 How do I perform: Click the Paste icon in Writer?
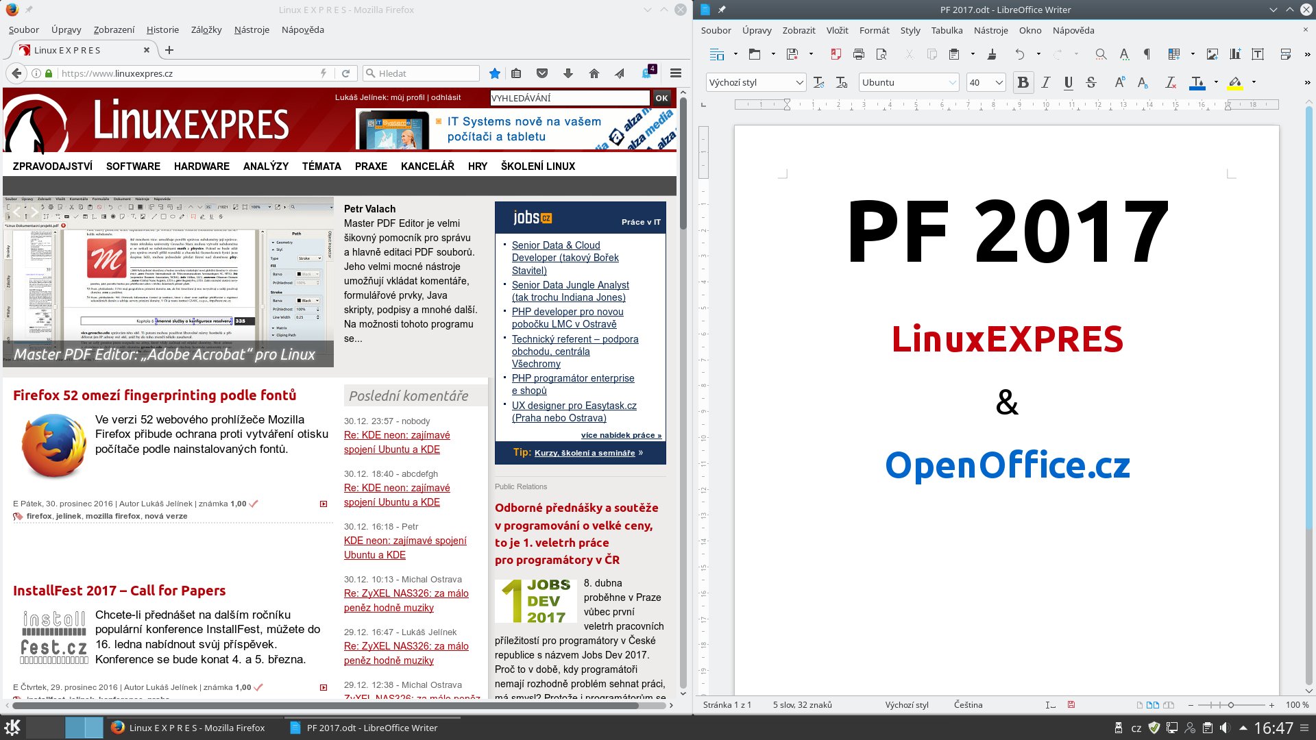(x=953, y=54)
